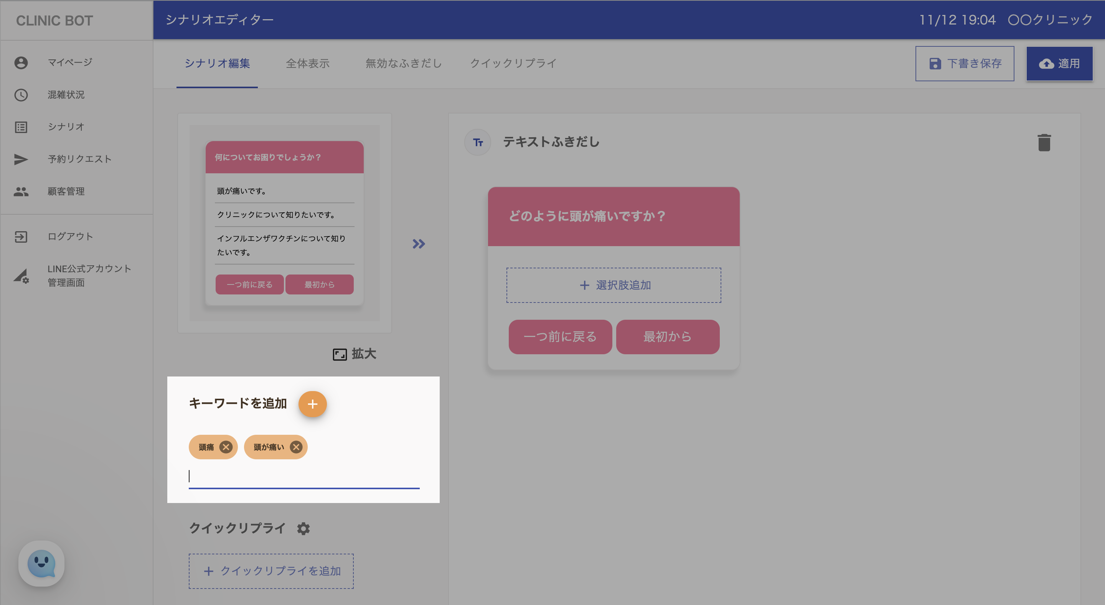Open quick reply settings gear

click(303, 529)
